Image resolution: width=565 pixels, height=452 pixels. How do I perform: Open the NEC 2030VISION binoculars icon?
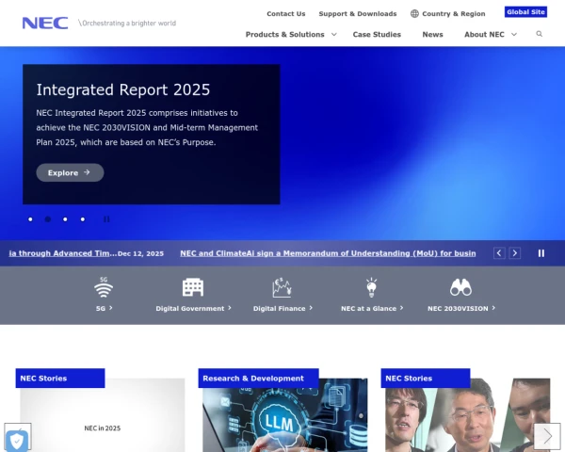(460, 287)
